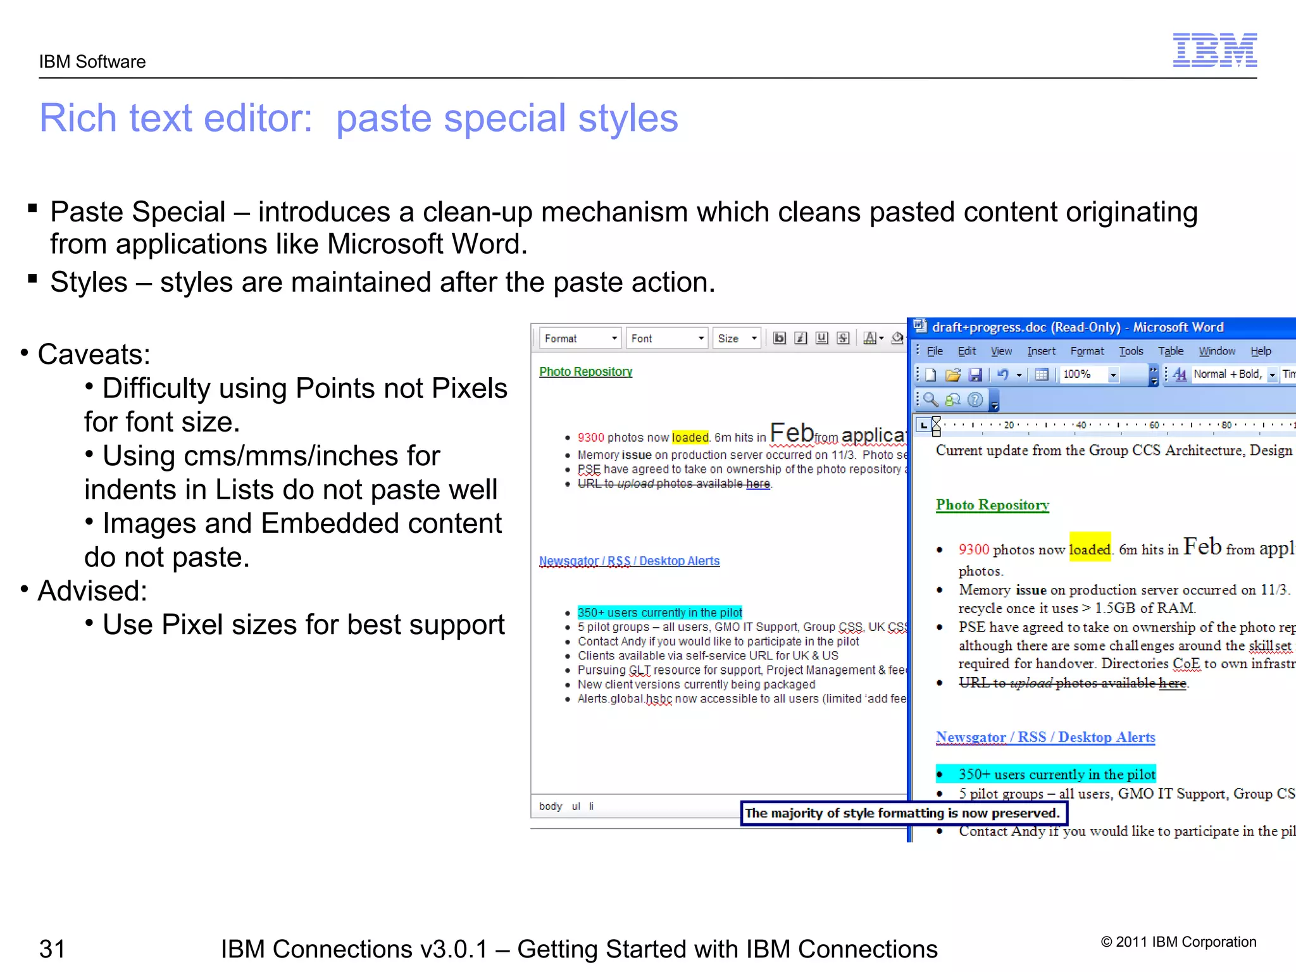Viewport: 1296px width, 972px height.
Task: Open File menu in Word
Action: tap(935, 351)
